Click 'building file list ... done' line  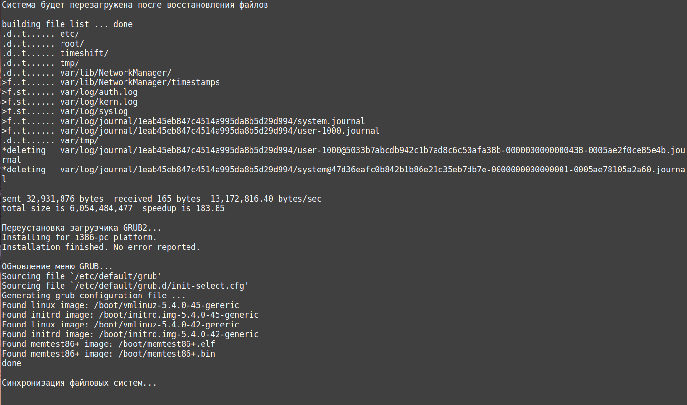click(67, 24)
